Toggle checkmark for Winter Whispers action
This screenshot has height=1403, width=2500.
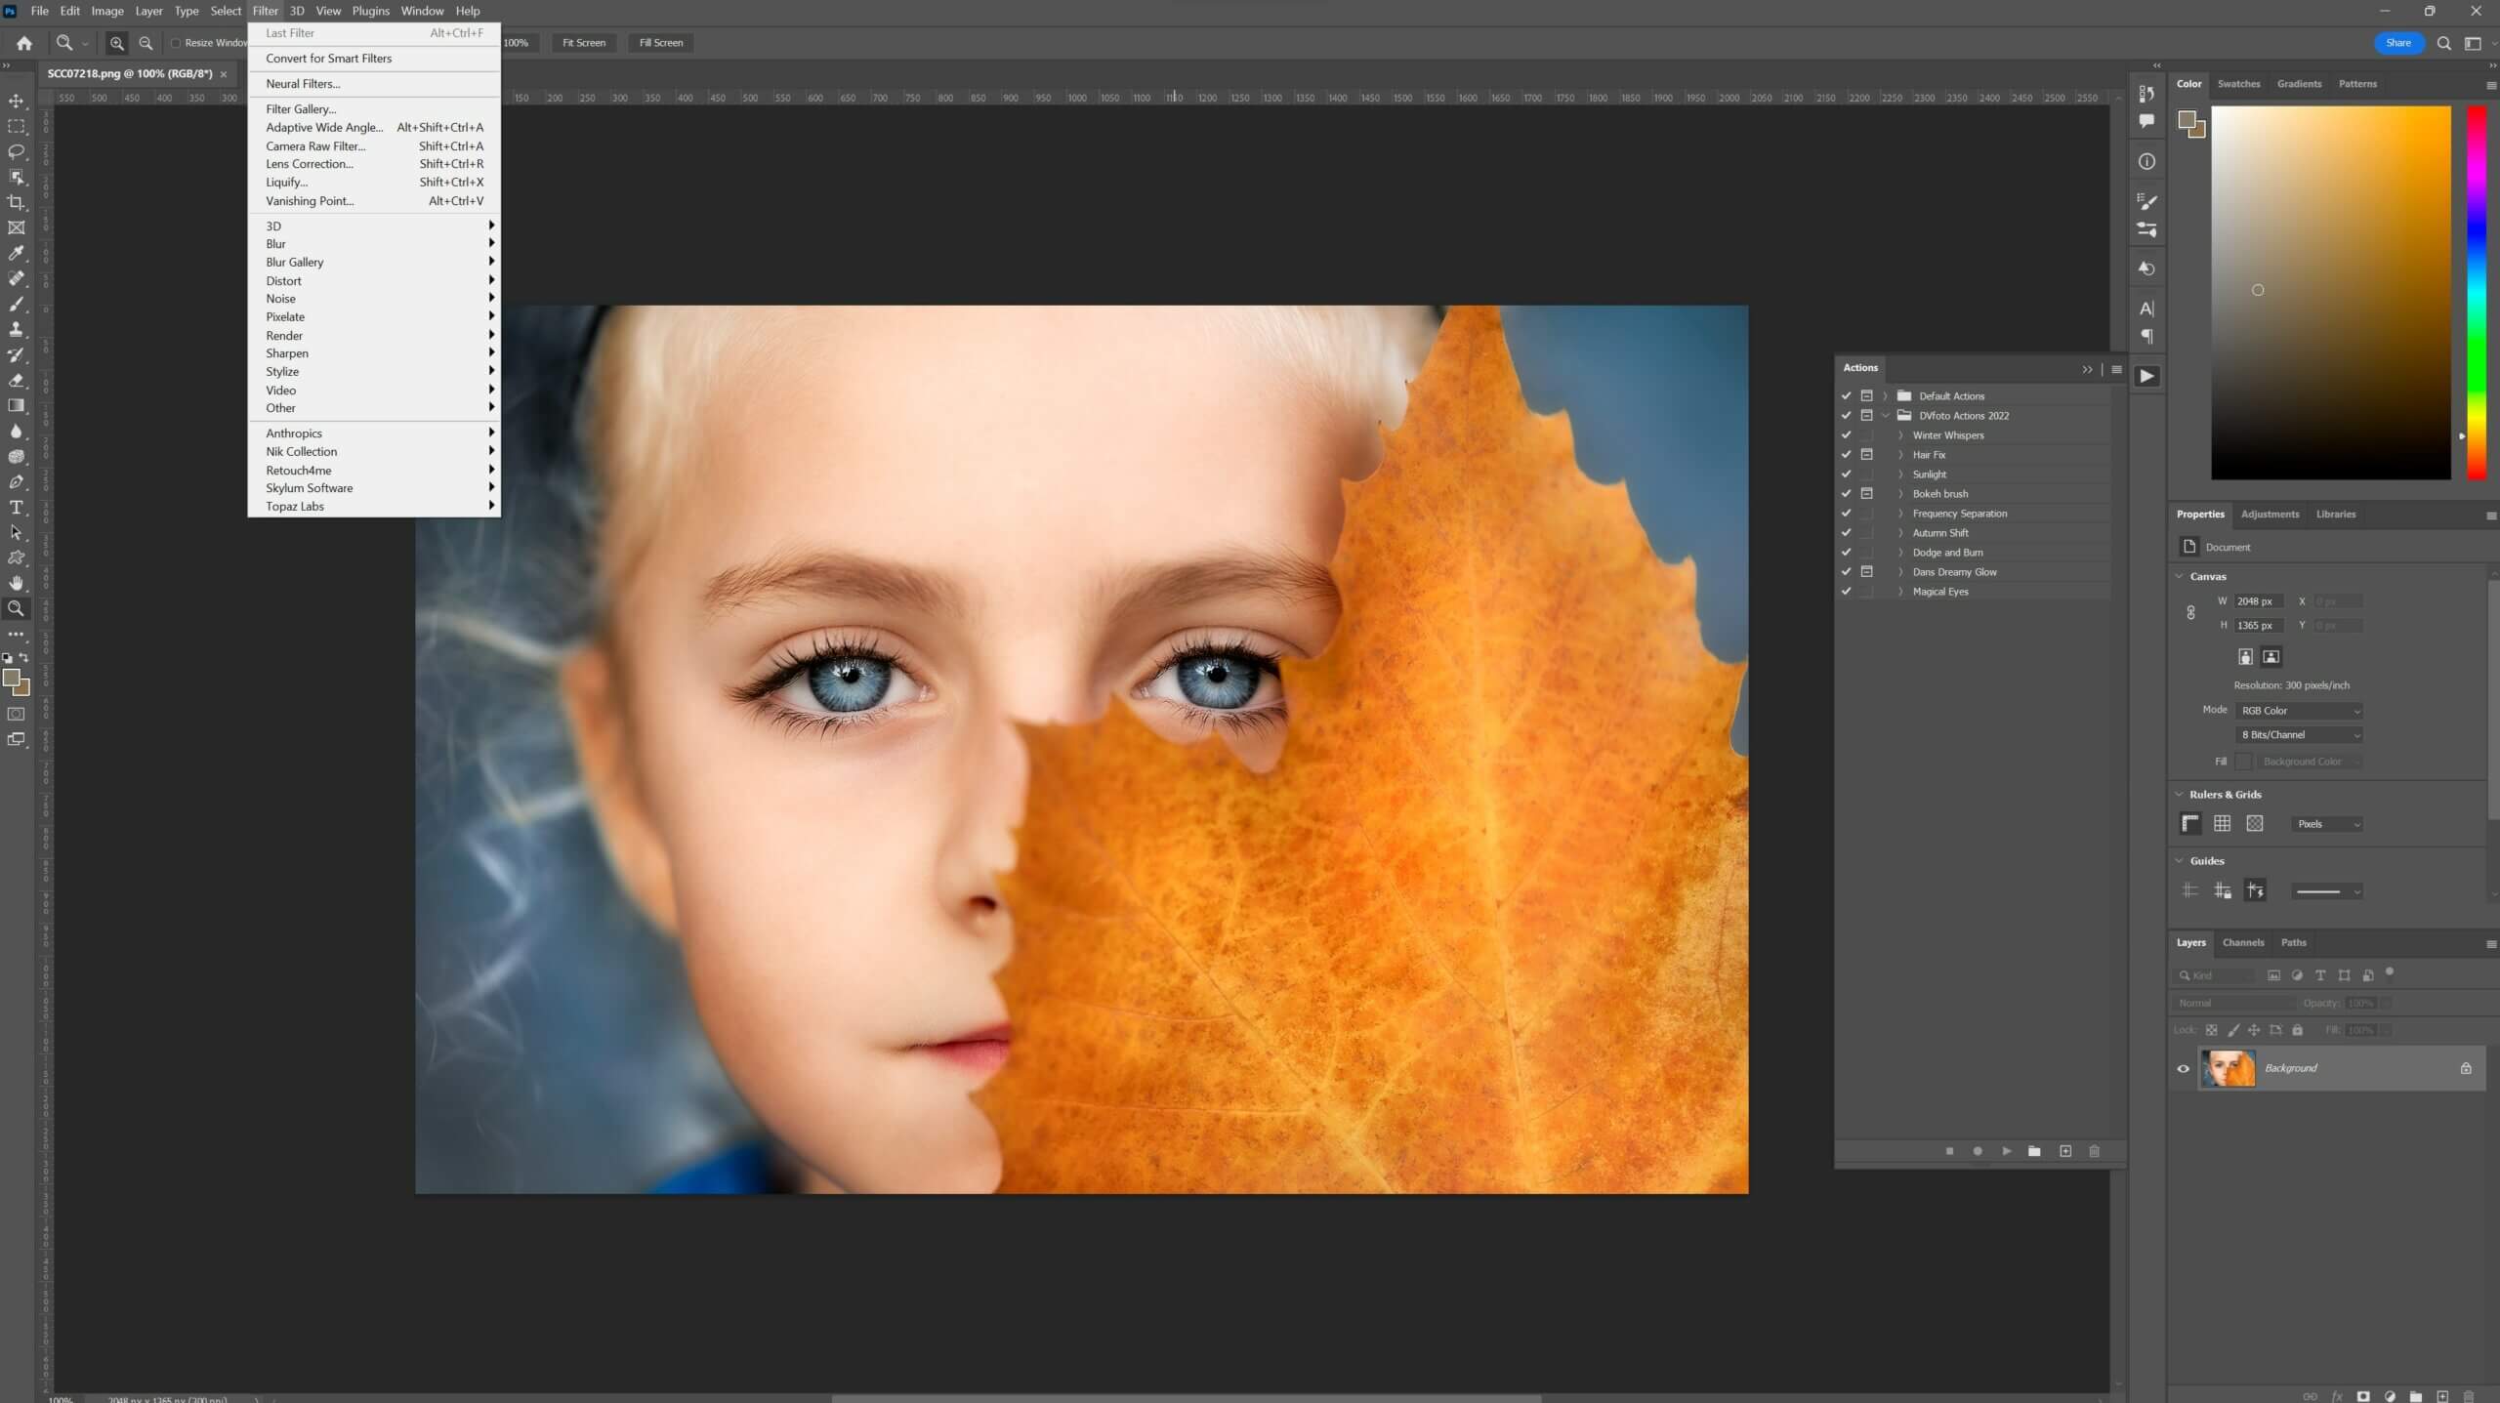pyautogui.click(x=1846, y=435)
